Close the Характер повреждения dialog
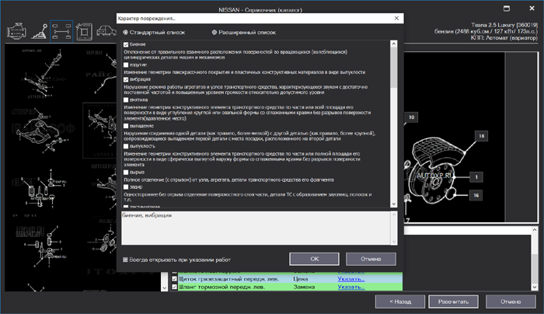 [396, 19]
